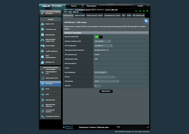Open the Аутентификация dropdown
This screenshot has width=189, height=134.
(101, 72)
